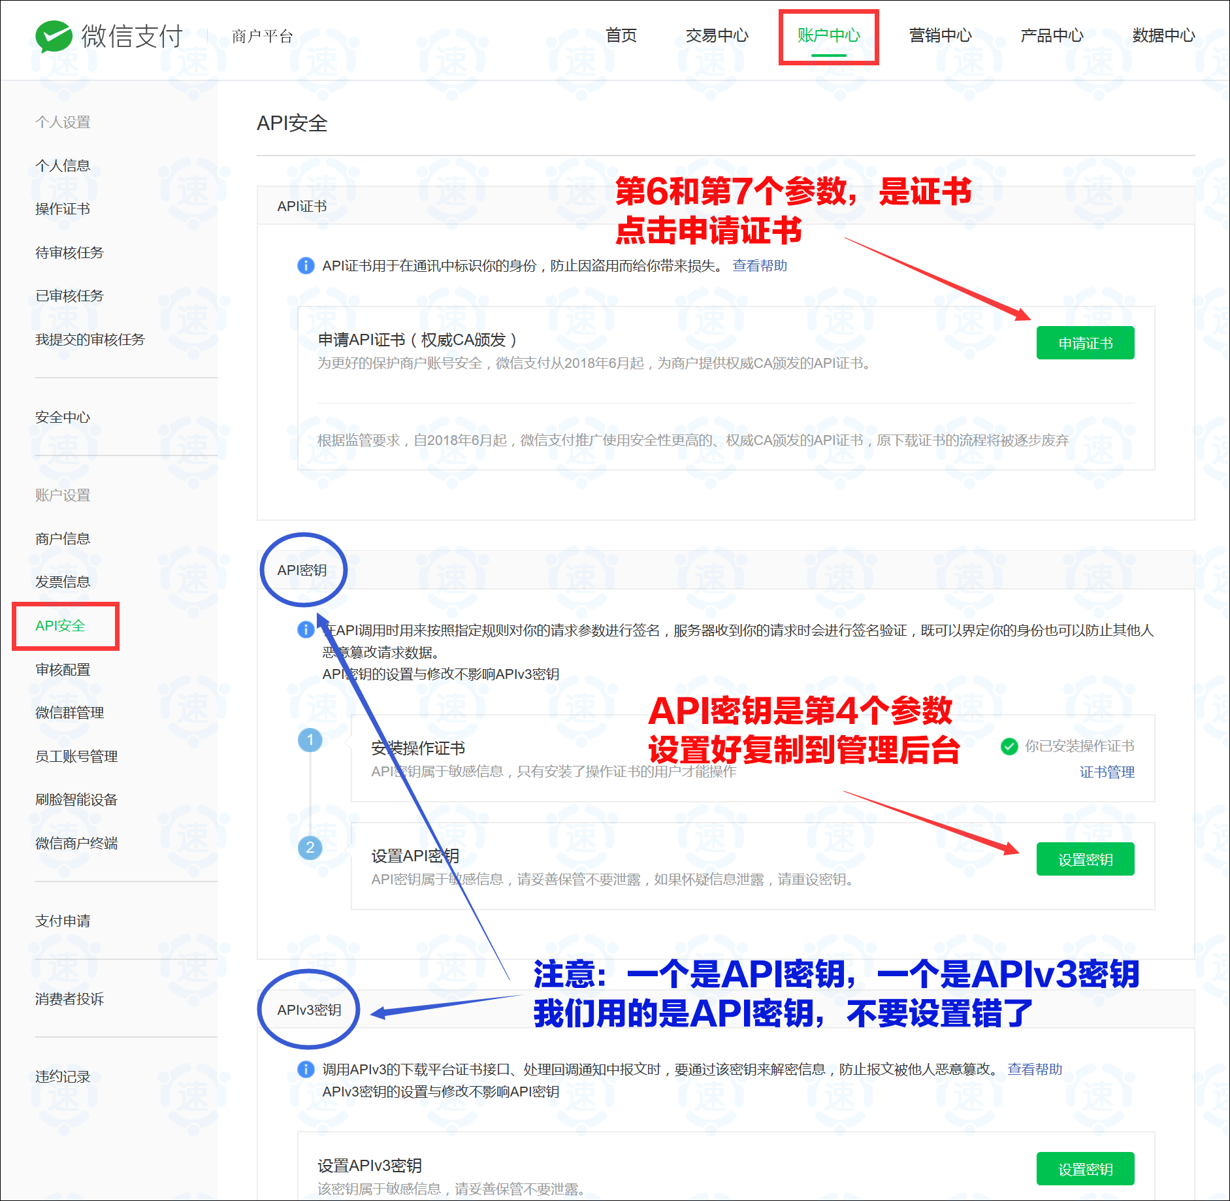The width and height of the screenshot is (1230, 1201).
Task: Click the 设置APIv3密钥 title text
Action: tap(370, 1166)
